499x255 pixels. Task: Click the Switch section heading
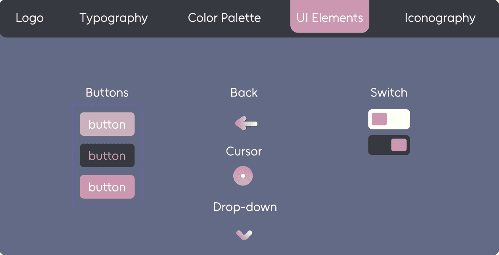[389, 93]
